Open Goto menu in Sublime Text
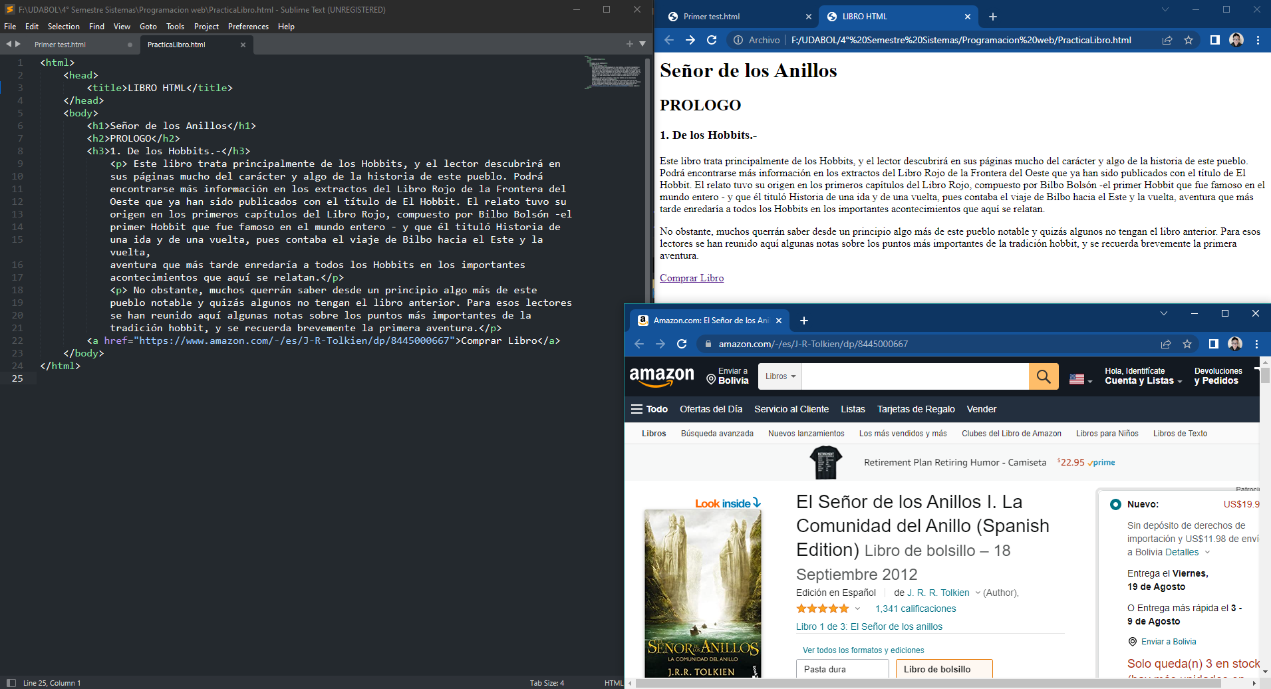Image resolution: width=1271 pixels, height=689 pixels. pyautogui.click(x=148, y=27)
